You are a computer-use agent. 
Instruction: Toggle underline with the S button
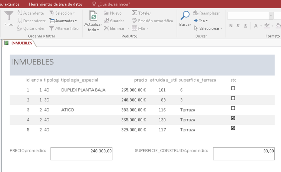(245, 26)
